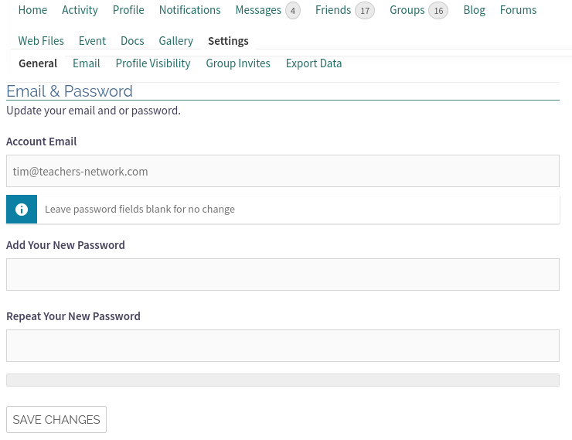This screenshot has width=572, height=440.
Task: Select the Settings tab
Action: [228, 41]
